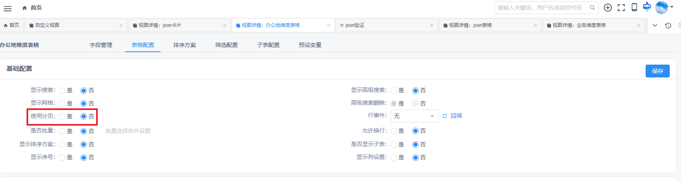Select 否 for 显示序号
The image size is (681, 181).
84,158
